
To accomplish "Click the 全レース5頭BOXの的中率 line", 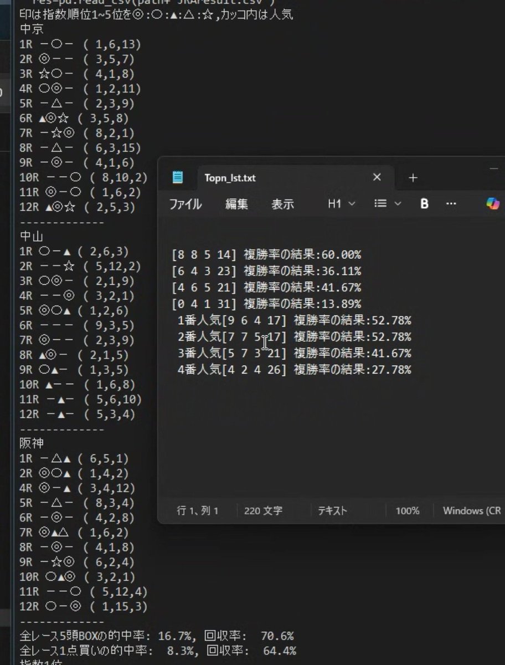I will pos(157,636).
